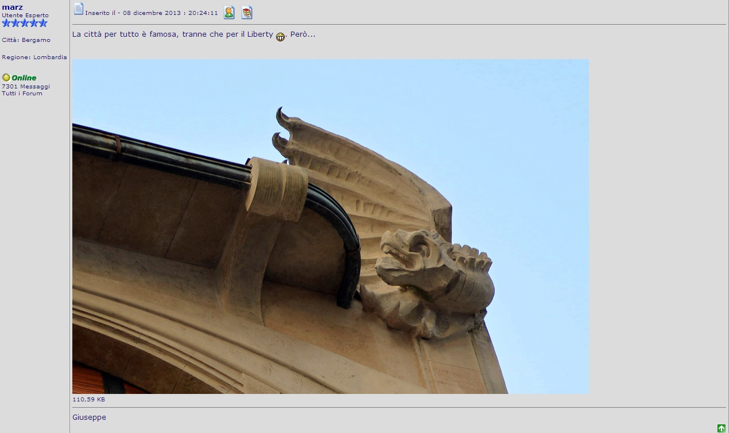Click the 7301 Messaggi count
The width and height of the screenshot is (729, 433).
tap(26, 87)
